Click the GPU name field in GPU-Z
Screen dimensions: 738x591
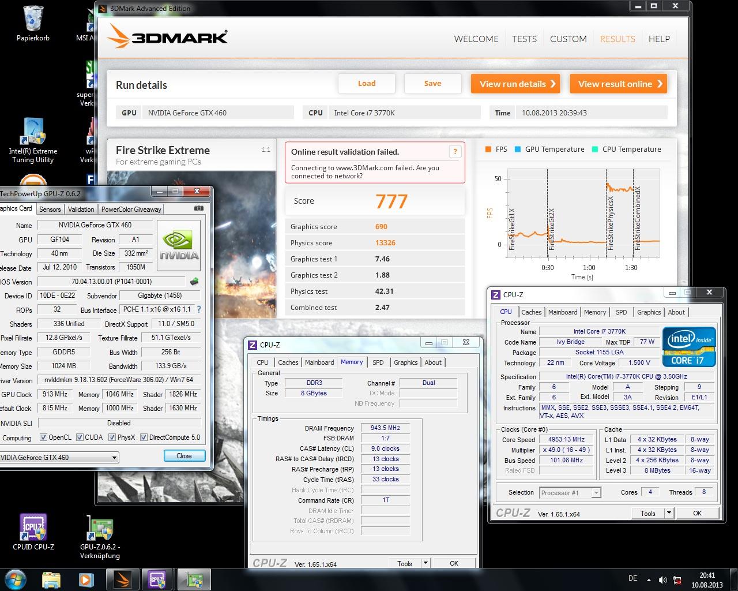point(95,225)
